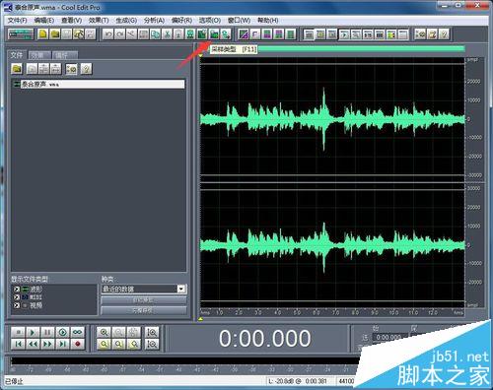The height and width of the screenshot is (390, 493).
Task: Click the yellow Open folder icon in main toolbar
Action: coord(55,34)
